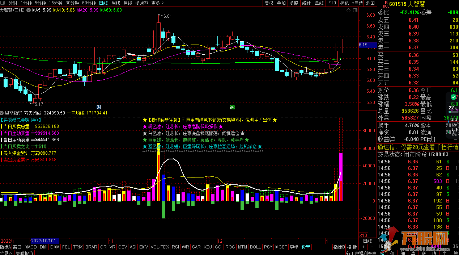
Task: Select the VOL-TDX indicator
Action: point(160,247)
